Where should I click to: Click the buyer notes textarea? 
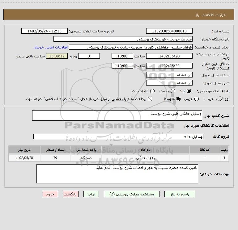pyautogui.click(x=117, y=174)
